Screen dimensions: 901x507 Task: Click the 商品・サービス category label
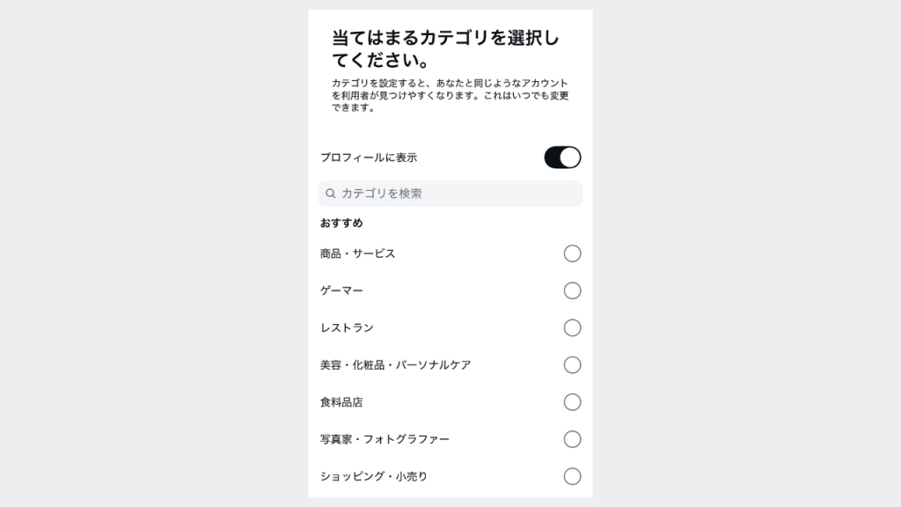tap(357, 253)
